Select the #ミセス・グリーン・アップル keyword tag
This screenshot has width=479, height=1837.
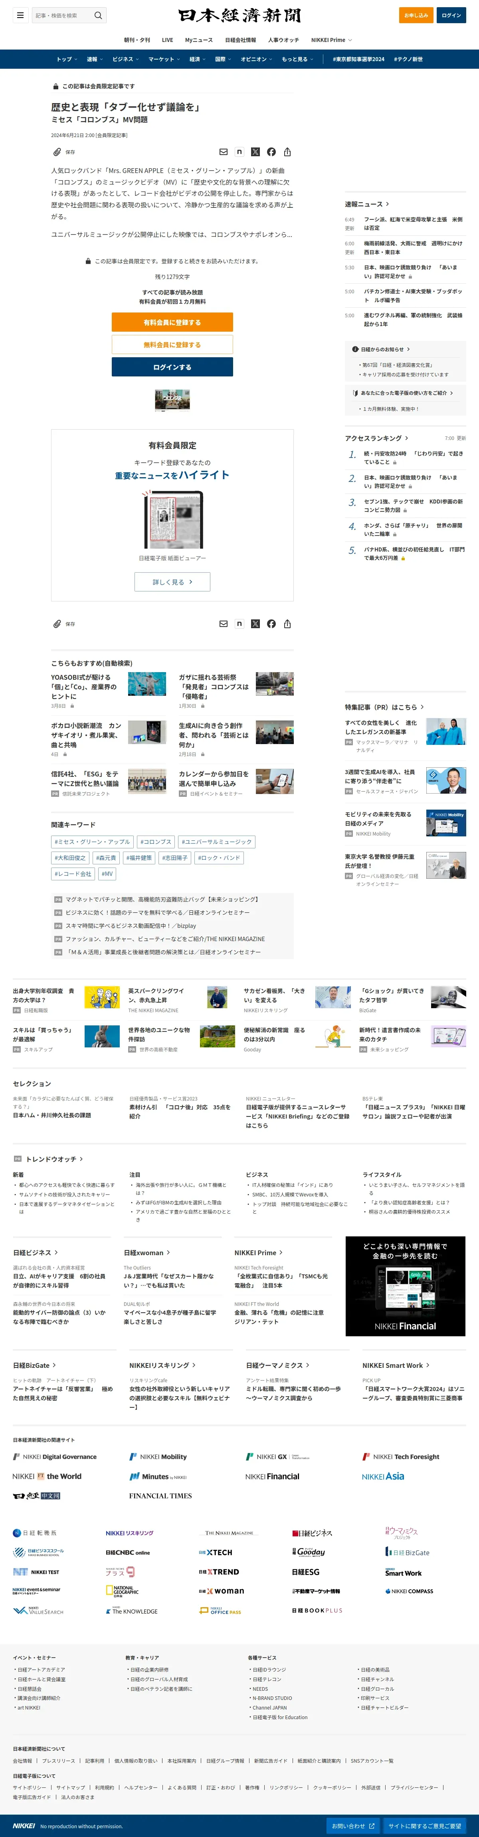(93, 842)
